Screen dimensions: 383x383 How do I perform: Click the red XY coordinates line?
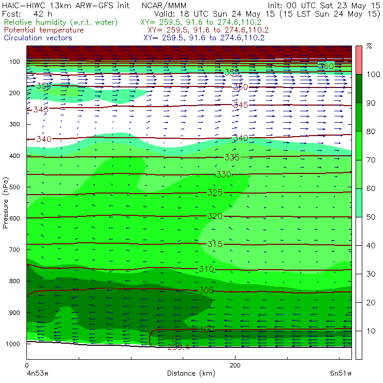pyautogui.click(x=208, y=30)
